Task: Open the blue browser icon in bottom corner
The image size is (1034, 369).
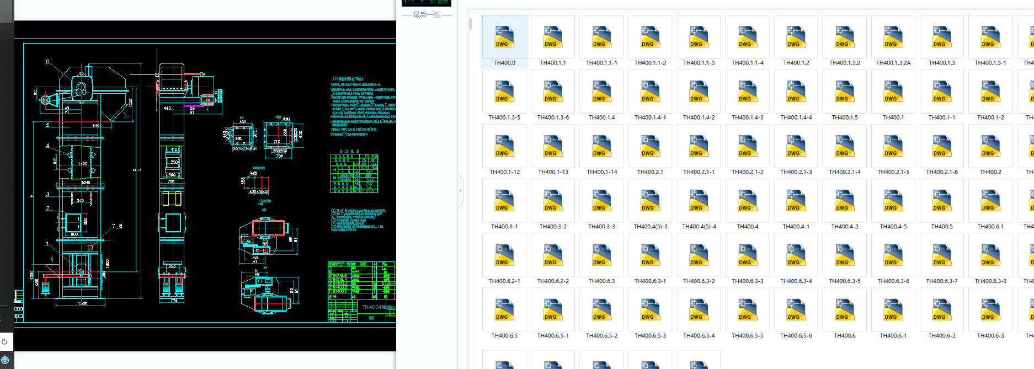Action: 5,360
